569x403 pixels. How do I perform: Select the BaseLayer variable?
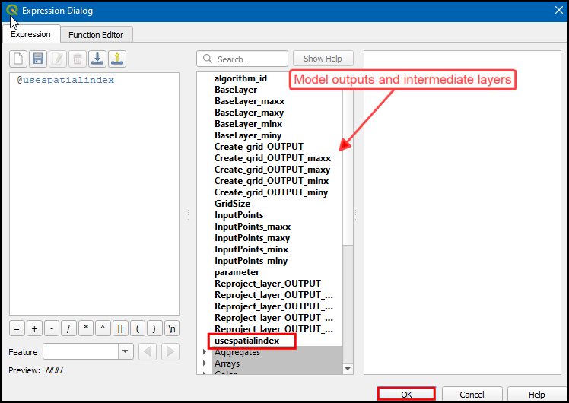point(236,90)
